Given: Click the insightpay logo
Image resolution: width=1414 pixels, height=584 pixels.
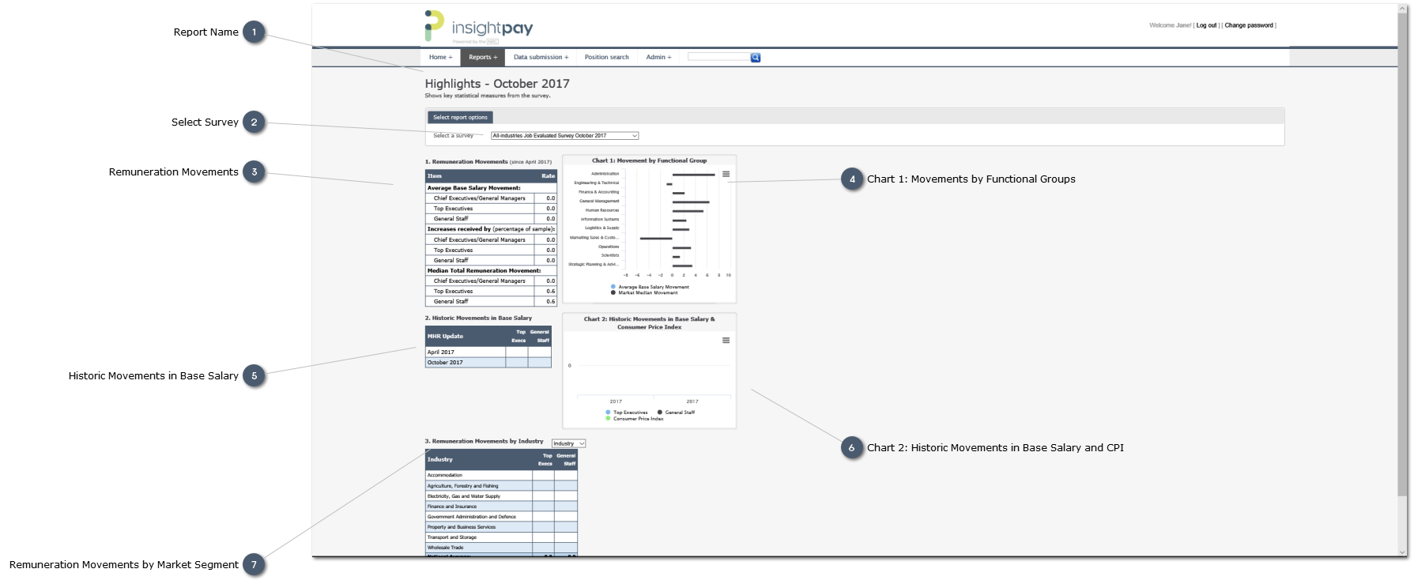Looking at the screenshot, I should coord(479,27).
